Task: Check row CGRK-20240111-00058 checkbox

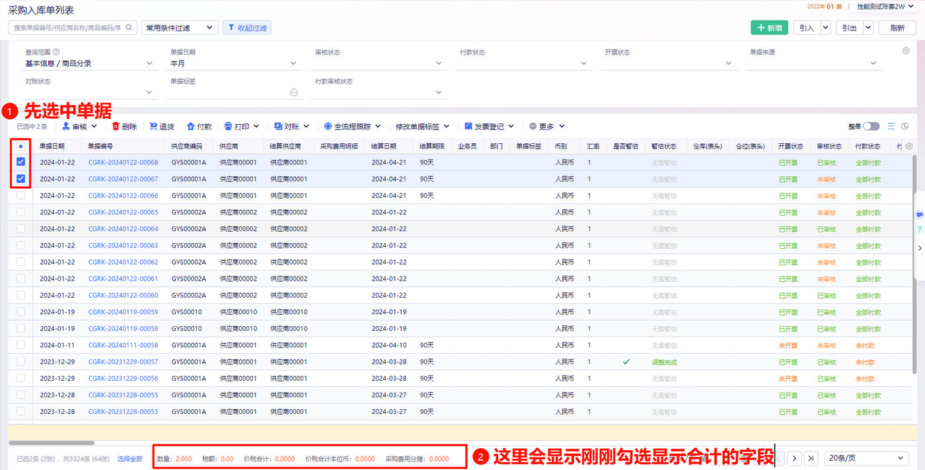Action: click(21, 345)
